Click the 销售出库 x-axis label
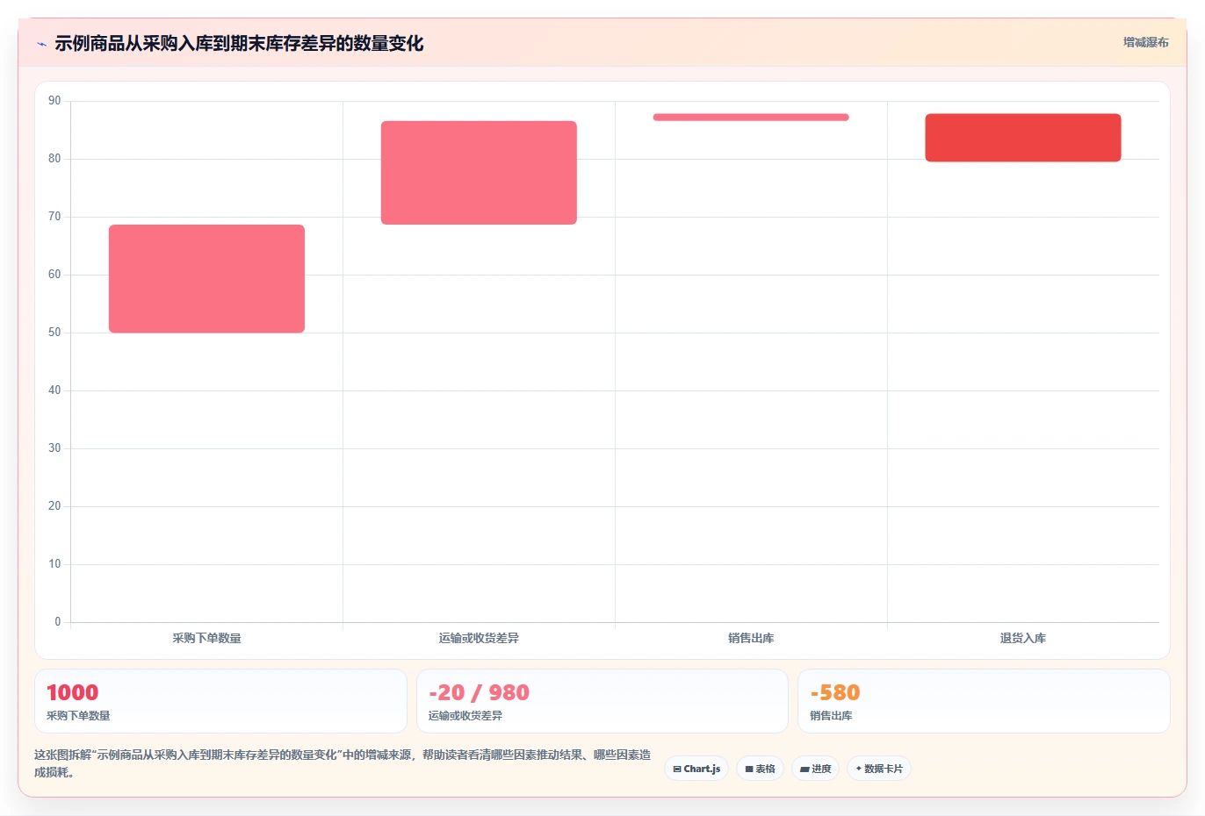Image resolution: width=1205 pixels, height=816 pixels. (751, 638)
